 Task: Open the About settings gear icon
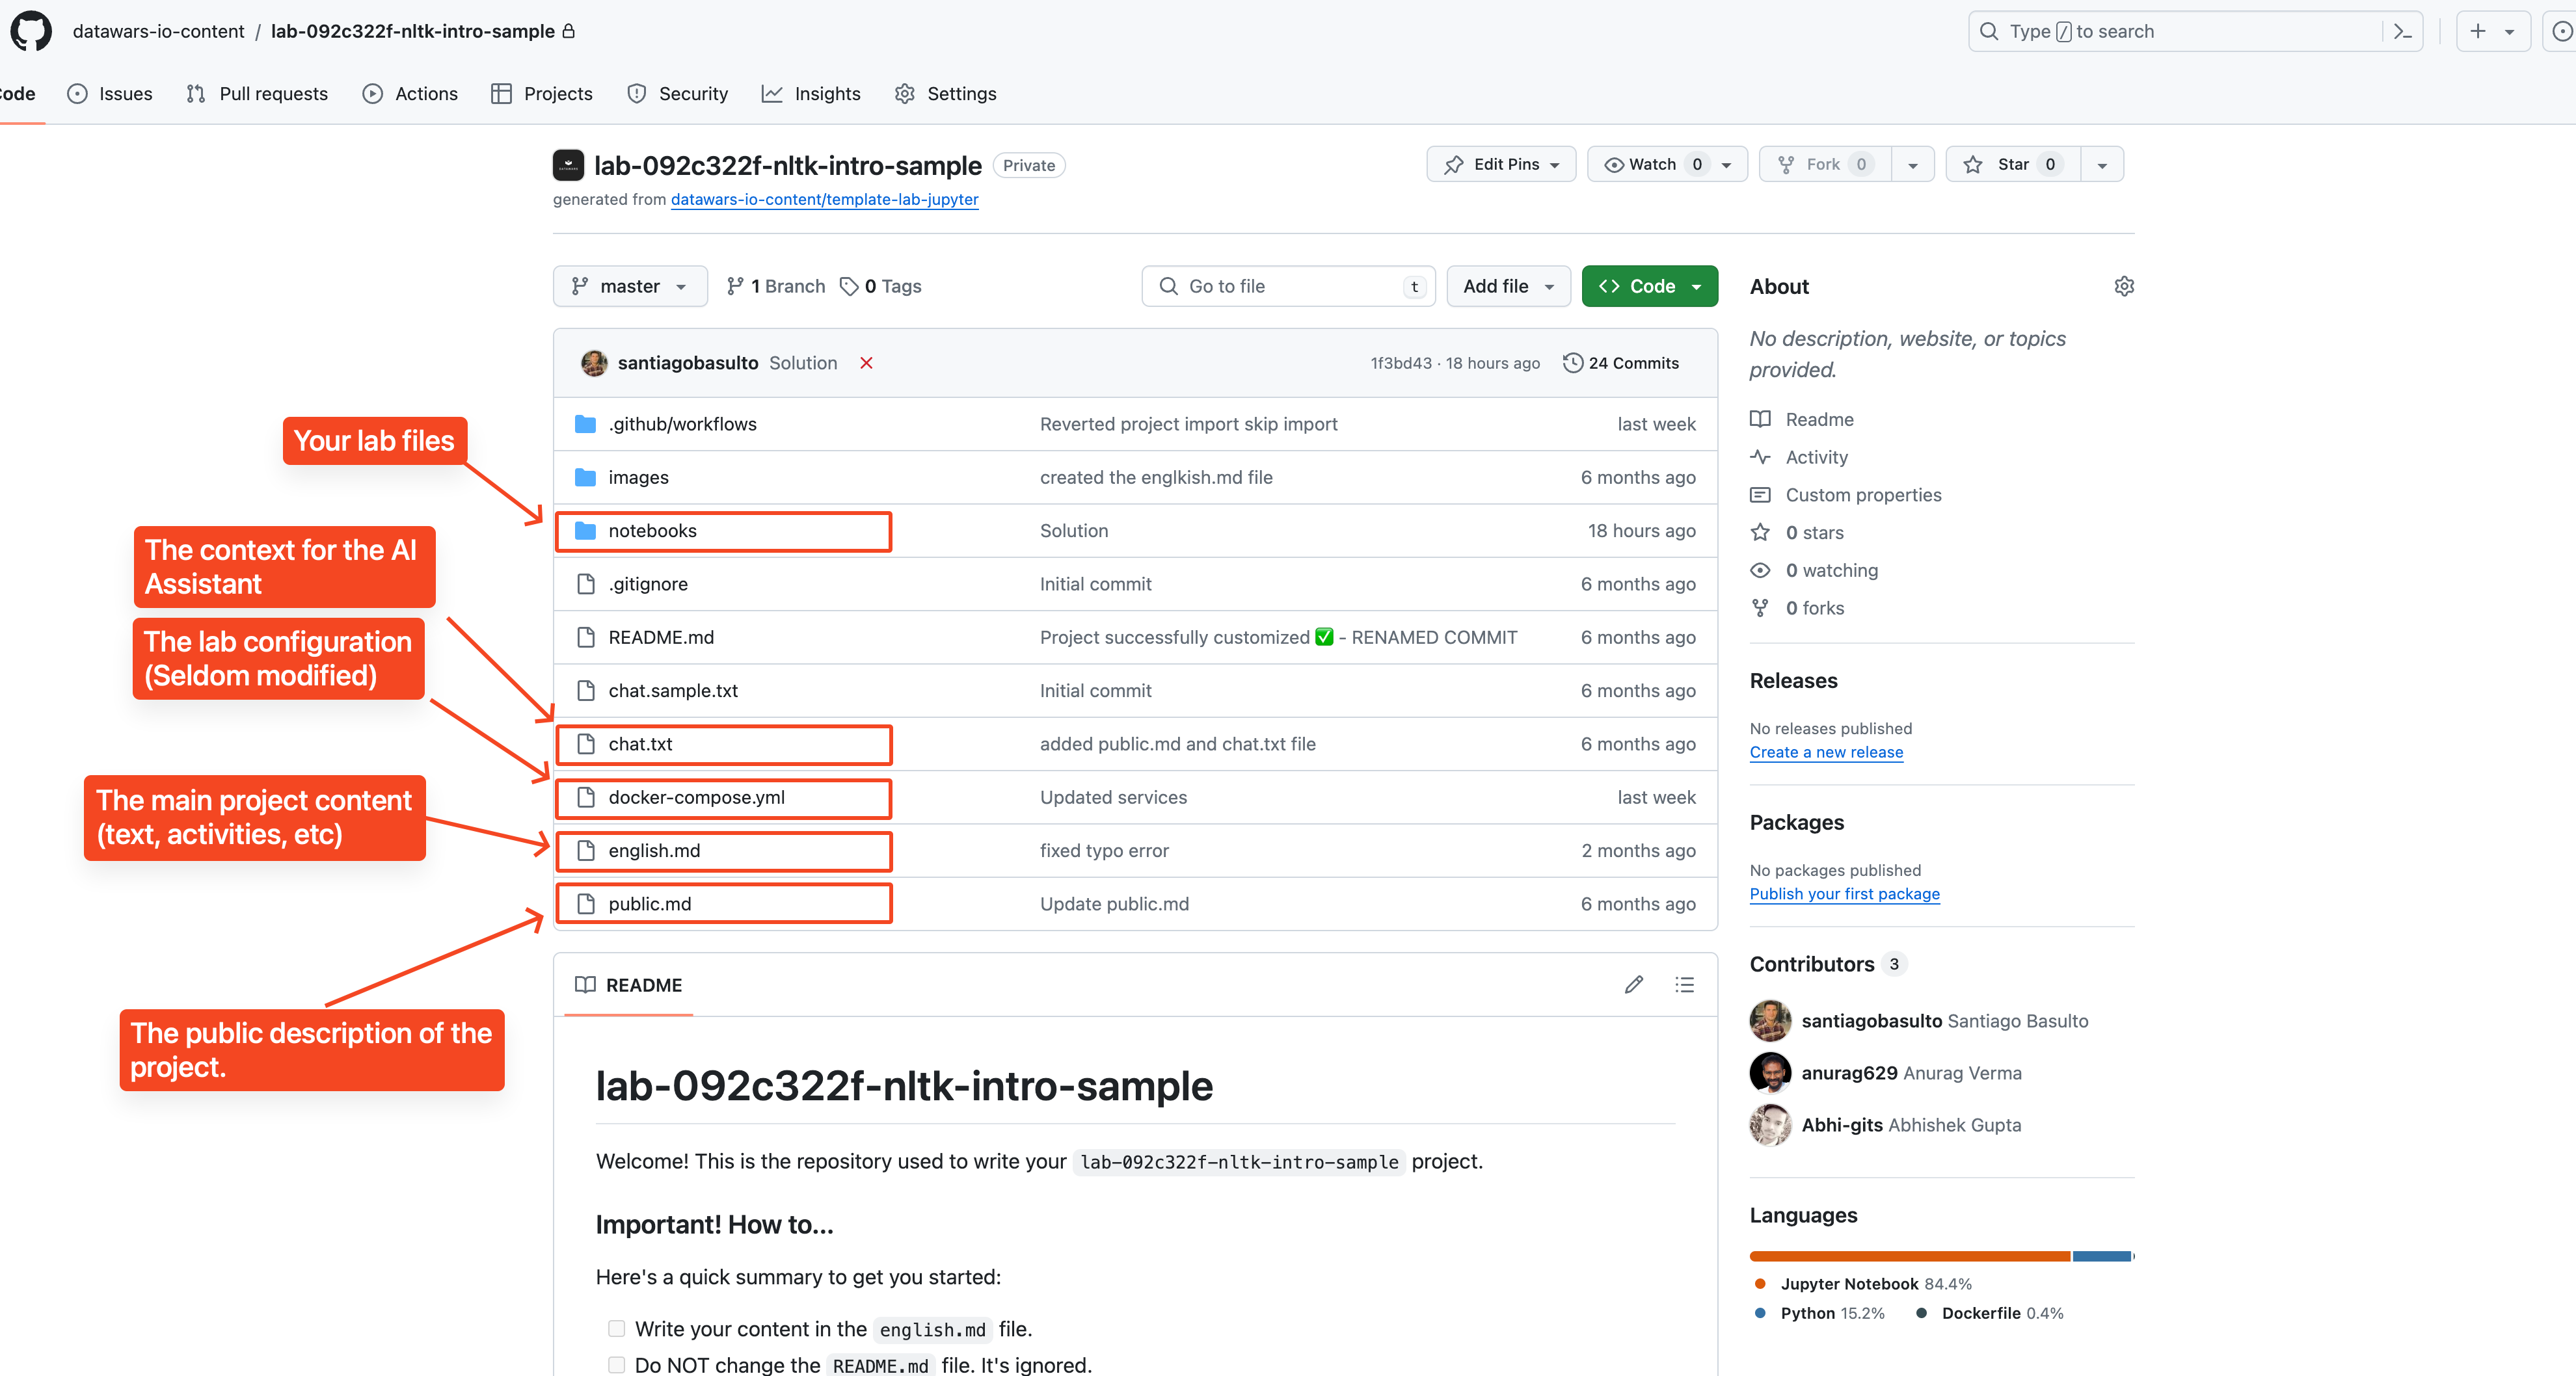(2124, 287)
